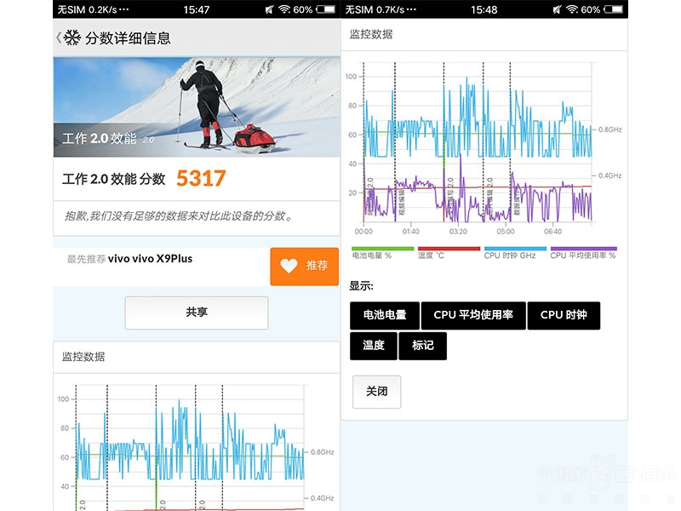681x511 pixels.
Task: Tap the green 电池电量 % legend swatch
Action: click(x=382, y=249)
